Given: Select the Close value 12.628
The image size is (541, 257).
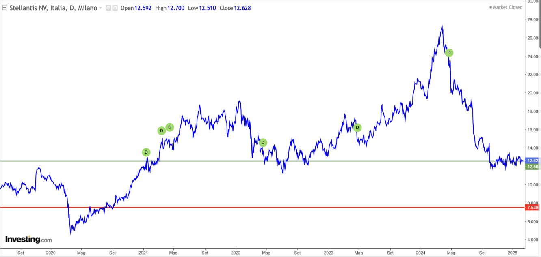Looking at the screenshot, I should 243,8.
